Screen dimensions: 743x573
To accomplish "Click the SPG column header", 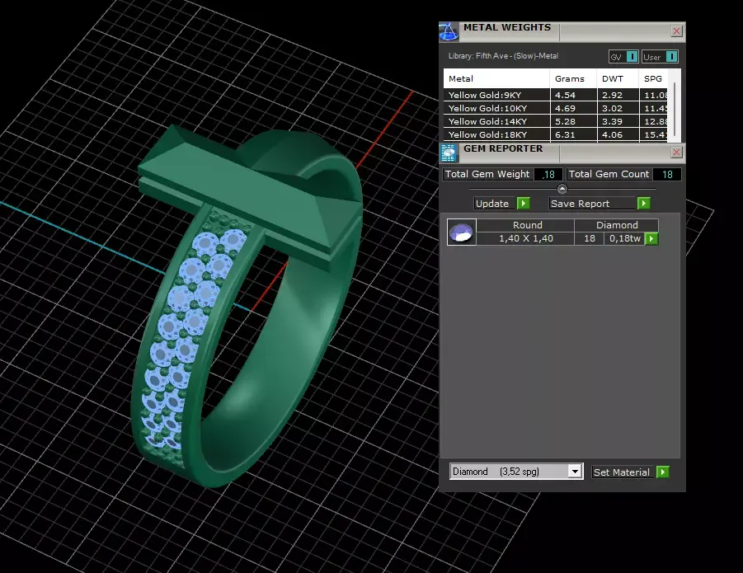I will [x=653, y=78].
